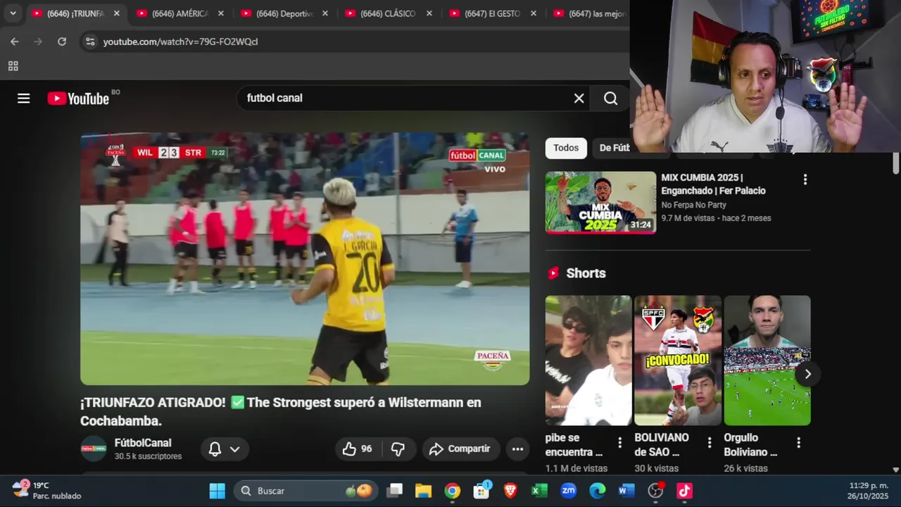
Task: Open Microsoft Edge from the taskbar
Action: (597, 491)
